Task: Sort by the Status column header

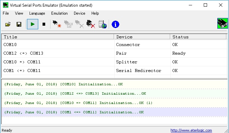Action: pyautogui.click(x=198, y=37)
